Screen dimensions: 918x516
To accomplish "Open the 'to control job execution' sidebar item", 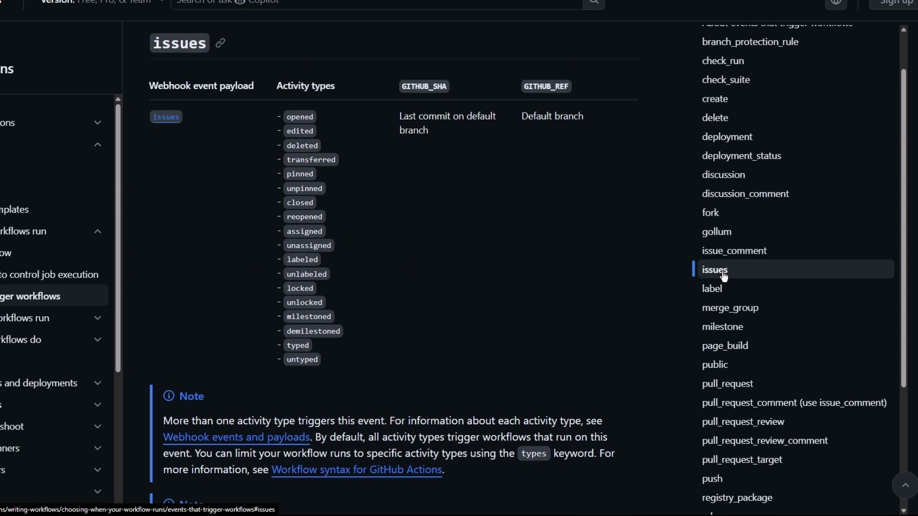I will [49, 275].
